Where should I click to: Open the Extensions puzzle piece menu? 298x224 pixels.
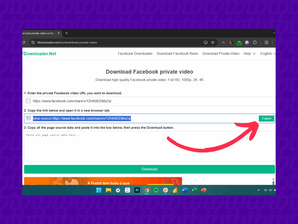pos(255,42)
